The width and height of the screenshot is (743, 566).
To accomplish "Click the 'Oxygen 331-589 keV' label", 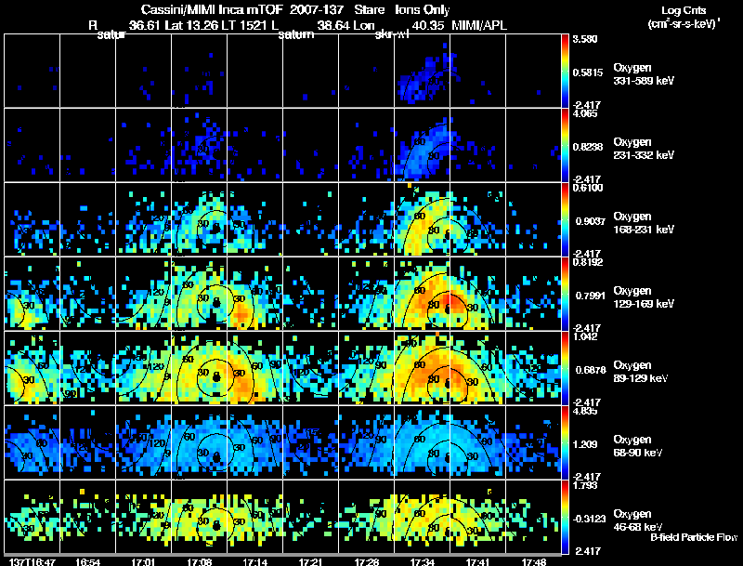I will tap(644, 74).
